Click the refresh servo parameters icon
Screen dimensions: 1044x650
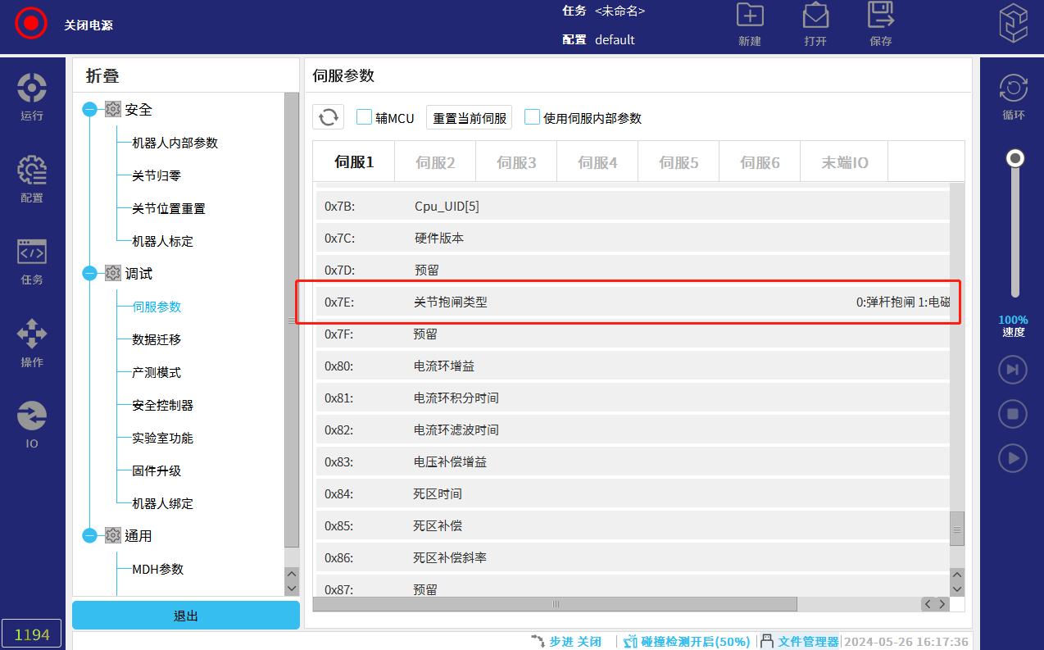pos(328,117)
